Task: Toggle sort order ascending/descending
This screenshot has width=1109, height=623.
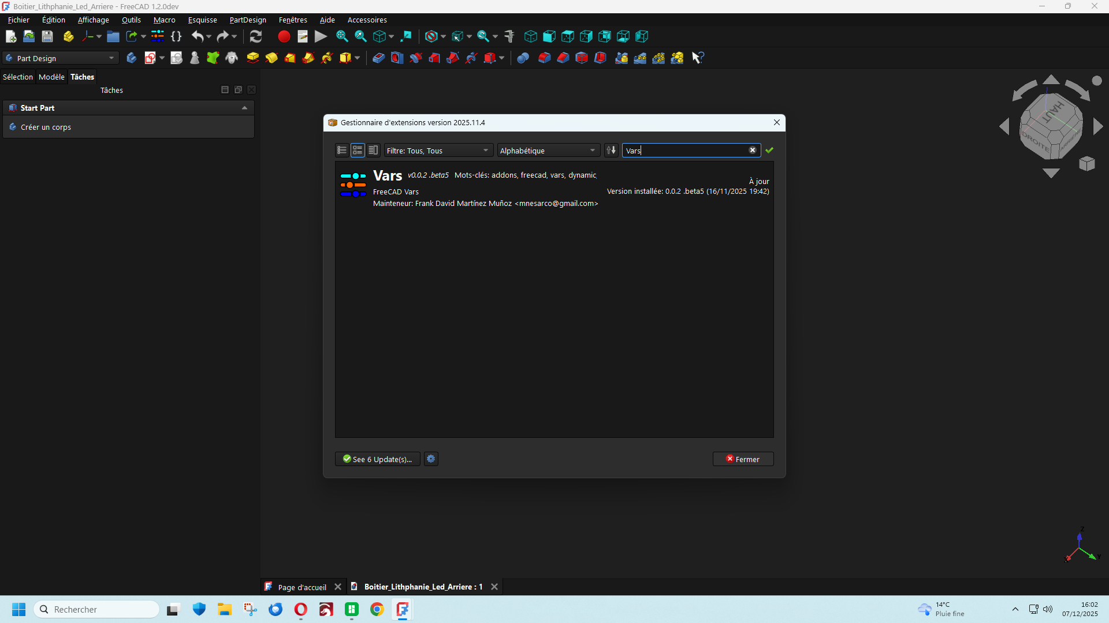Action: 611,150
